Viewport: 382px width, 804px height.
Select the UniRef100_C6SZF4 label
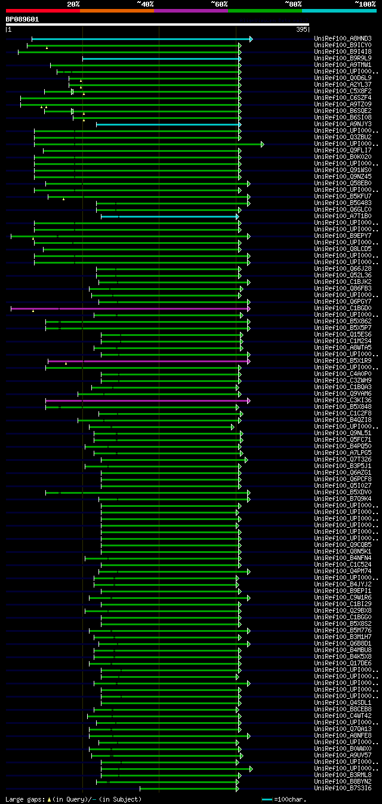point(343,98)
